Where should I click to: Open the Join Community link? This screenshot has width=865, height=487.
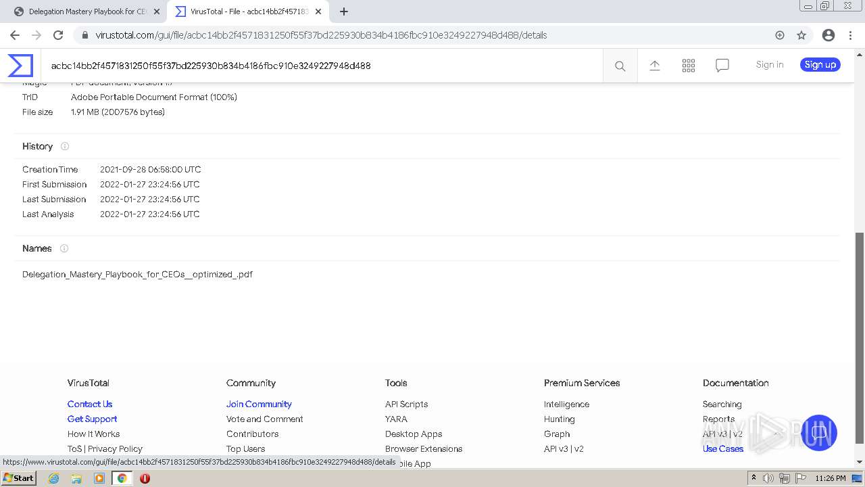(259, 404)
